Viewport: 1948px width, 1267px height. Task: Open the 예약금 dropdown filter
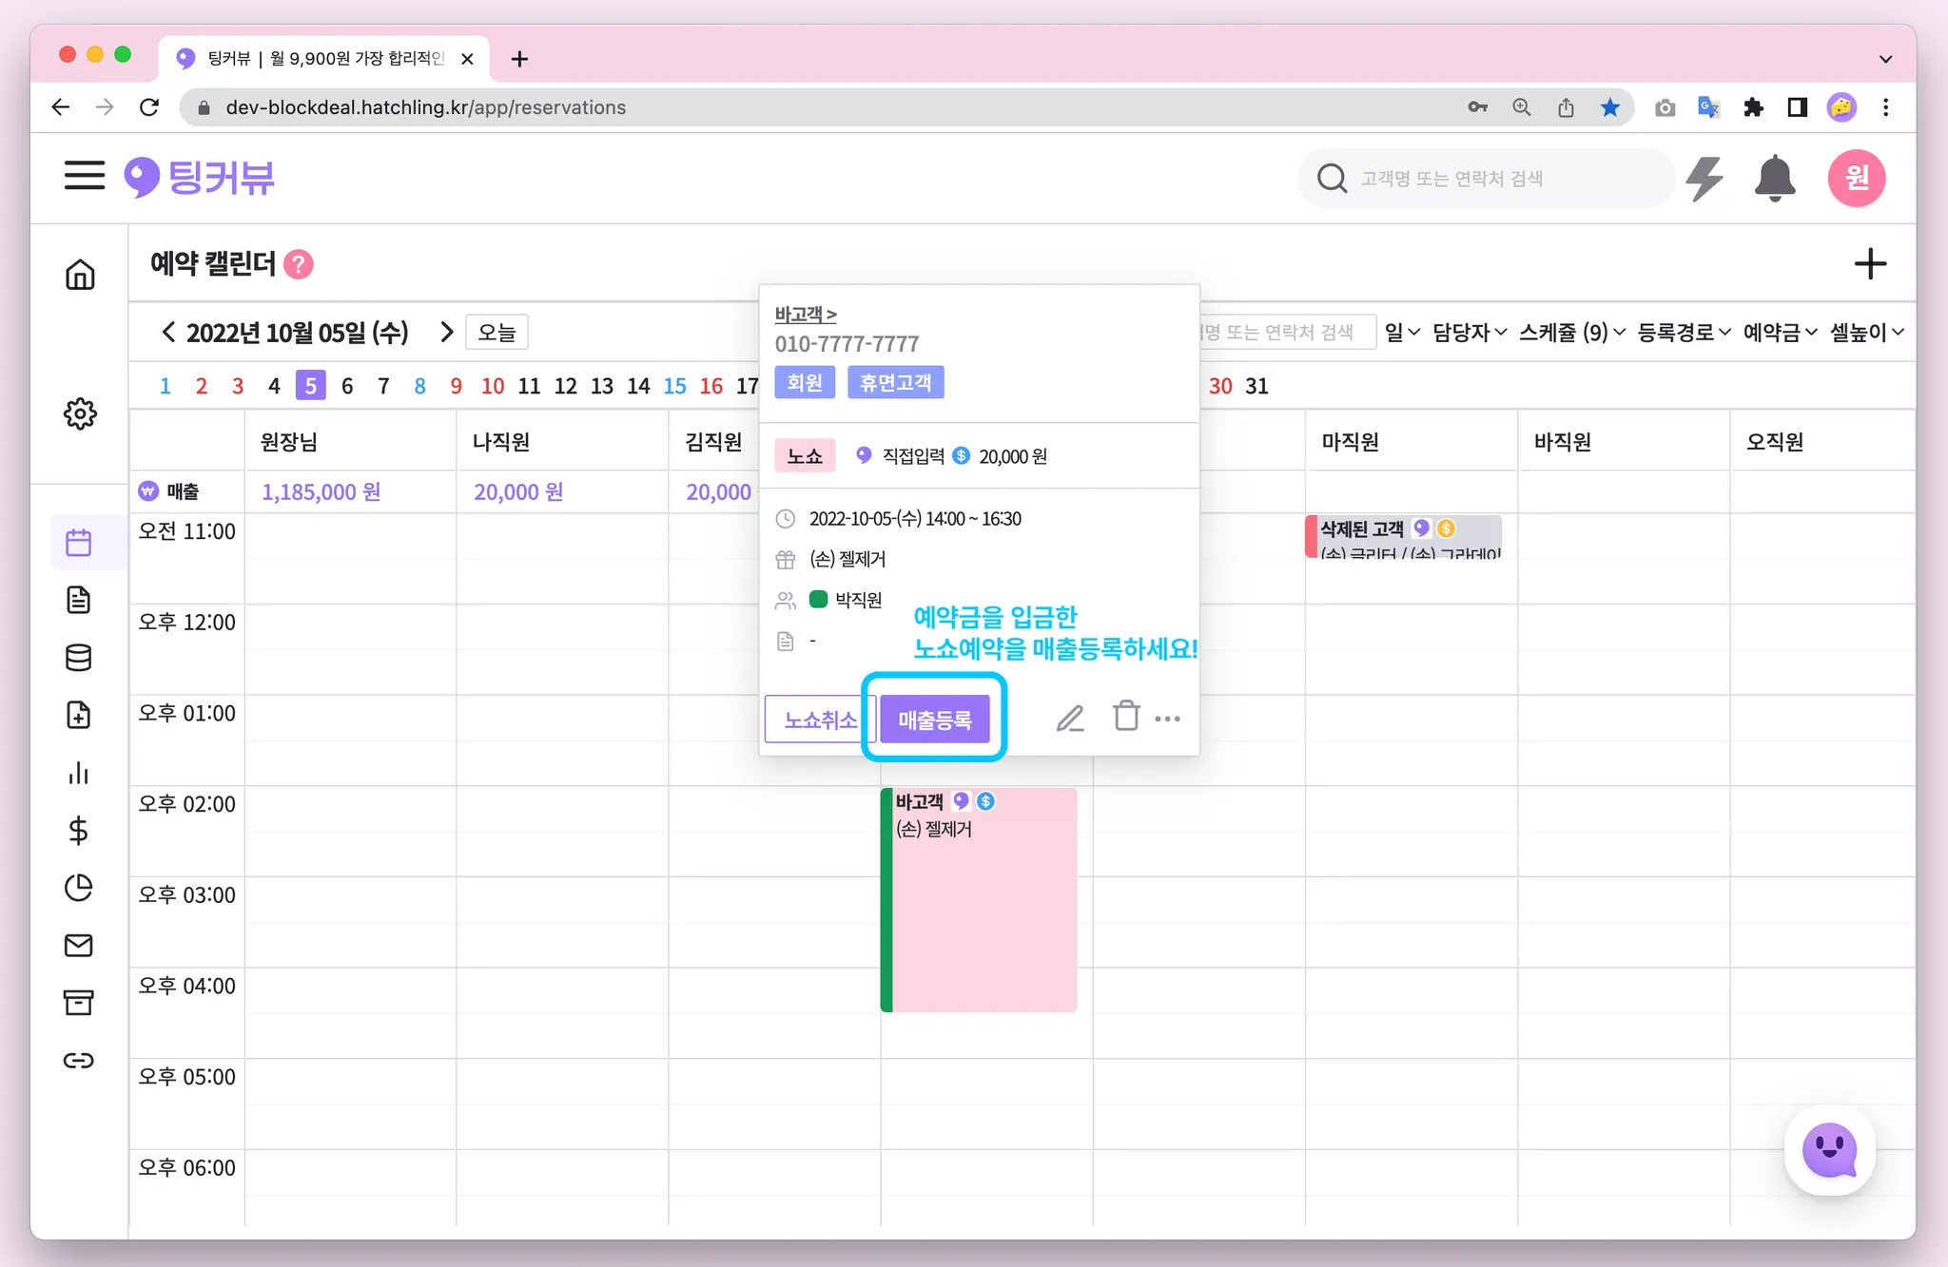[x=1780, y=333]
